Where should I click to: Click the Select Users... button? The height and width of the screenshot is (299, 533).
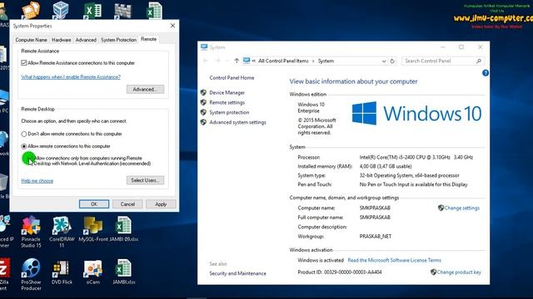tap(145, 180)
